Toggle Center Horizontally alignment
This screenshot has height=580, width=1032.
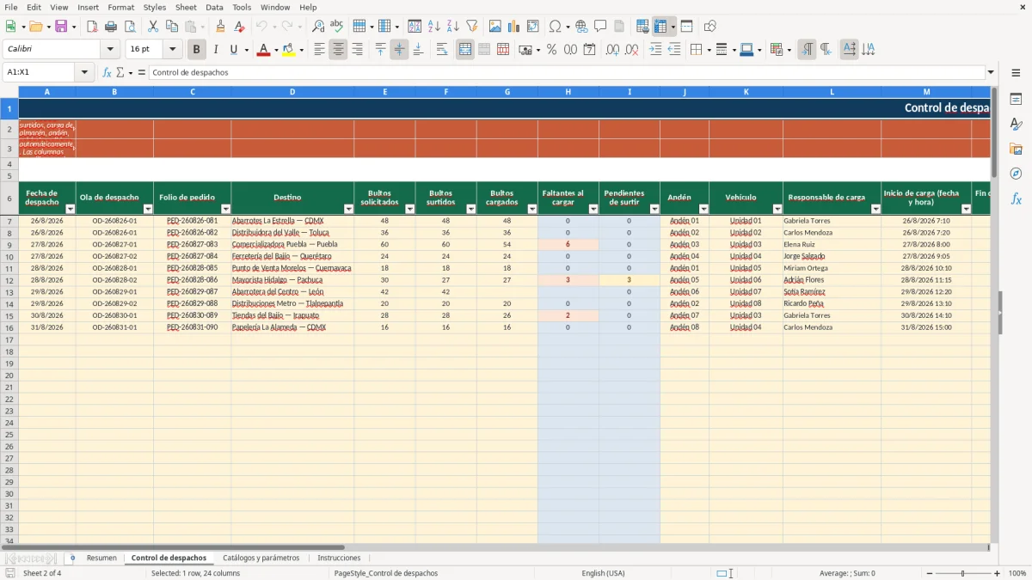[x=339, y=50]
